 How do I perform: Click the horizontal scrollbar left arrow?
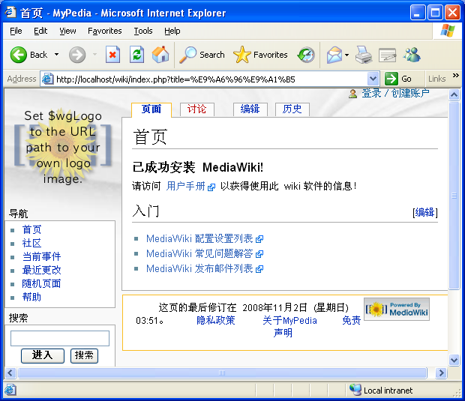click(10, 373)
